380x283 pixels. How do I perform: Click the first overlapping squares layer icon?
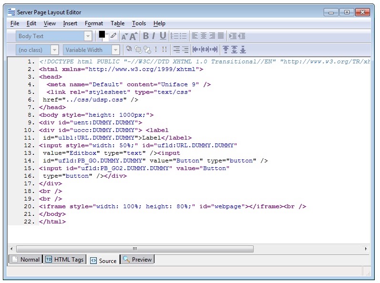pyautogui.click(x=138, y=50)
